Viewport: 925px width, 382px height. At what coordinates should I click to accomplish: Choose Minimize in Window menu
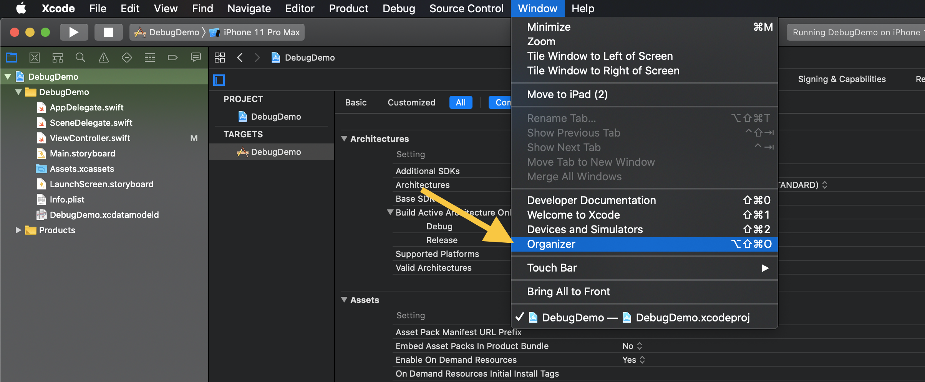tap(645, 27)
